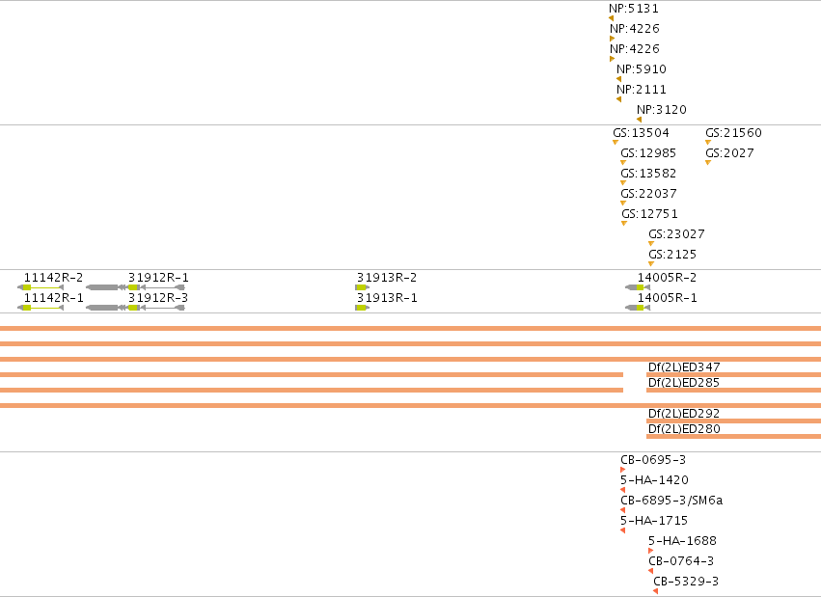Click the 31913R-2 yellow gene glyph
The height and width of the screenshot is (597, 821).
tap(363, 287)
